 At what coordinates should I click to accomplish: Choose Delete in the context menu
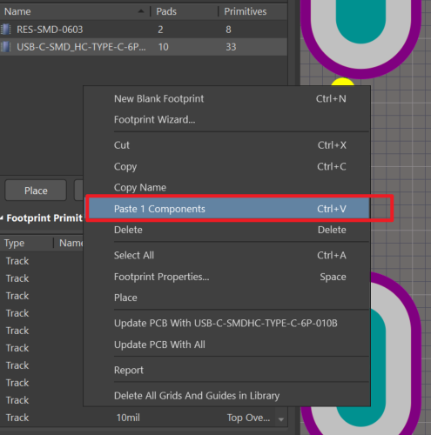tap(226, 230)
